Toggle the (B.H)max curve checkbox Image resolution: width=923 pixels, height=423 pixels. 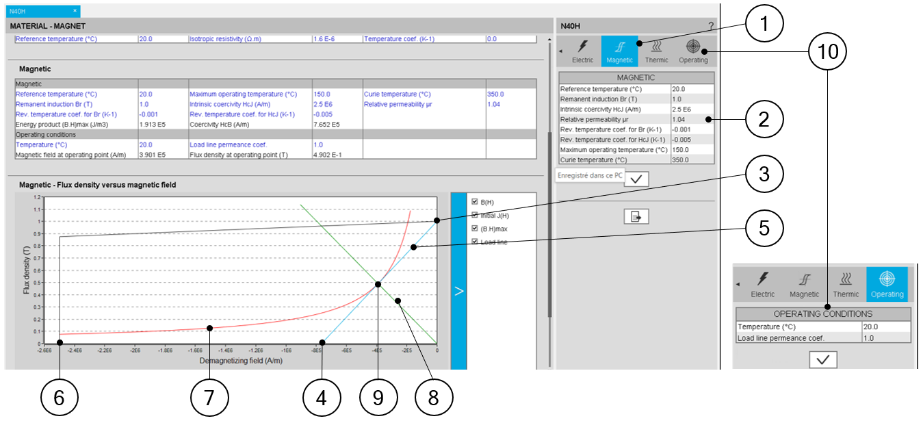(475, 229)
